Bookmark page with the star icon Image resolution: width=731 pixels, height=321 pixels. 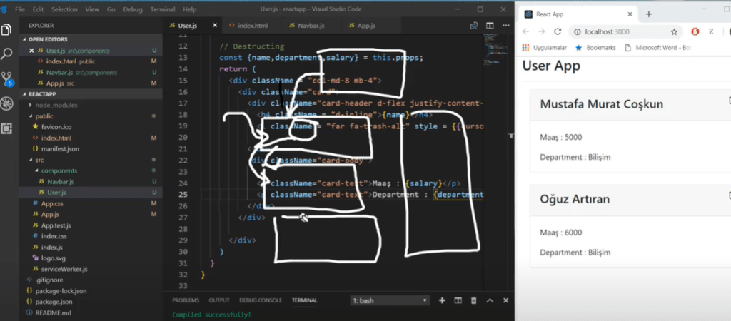[x=674, y=32]
